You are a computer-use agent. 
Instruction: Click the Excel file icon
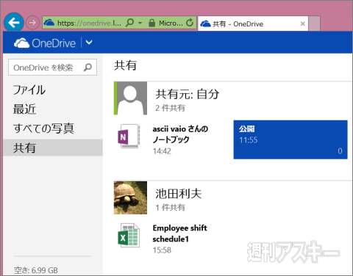129,236
